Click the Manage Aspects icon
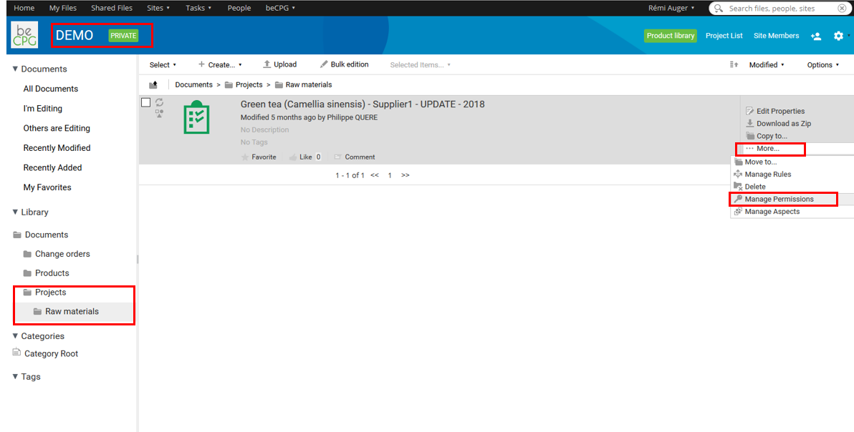 (x=739, y=212)
